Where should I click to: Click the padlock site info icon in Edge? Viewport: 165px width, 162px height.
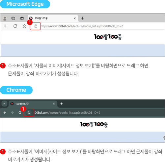[36, 26]
